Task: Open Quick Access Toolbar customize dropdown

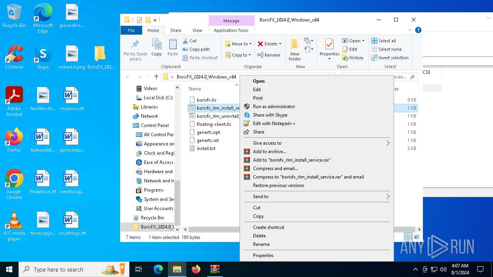Action: pyautogui.click(x=155, y=20)
